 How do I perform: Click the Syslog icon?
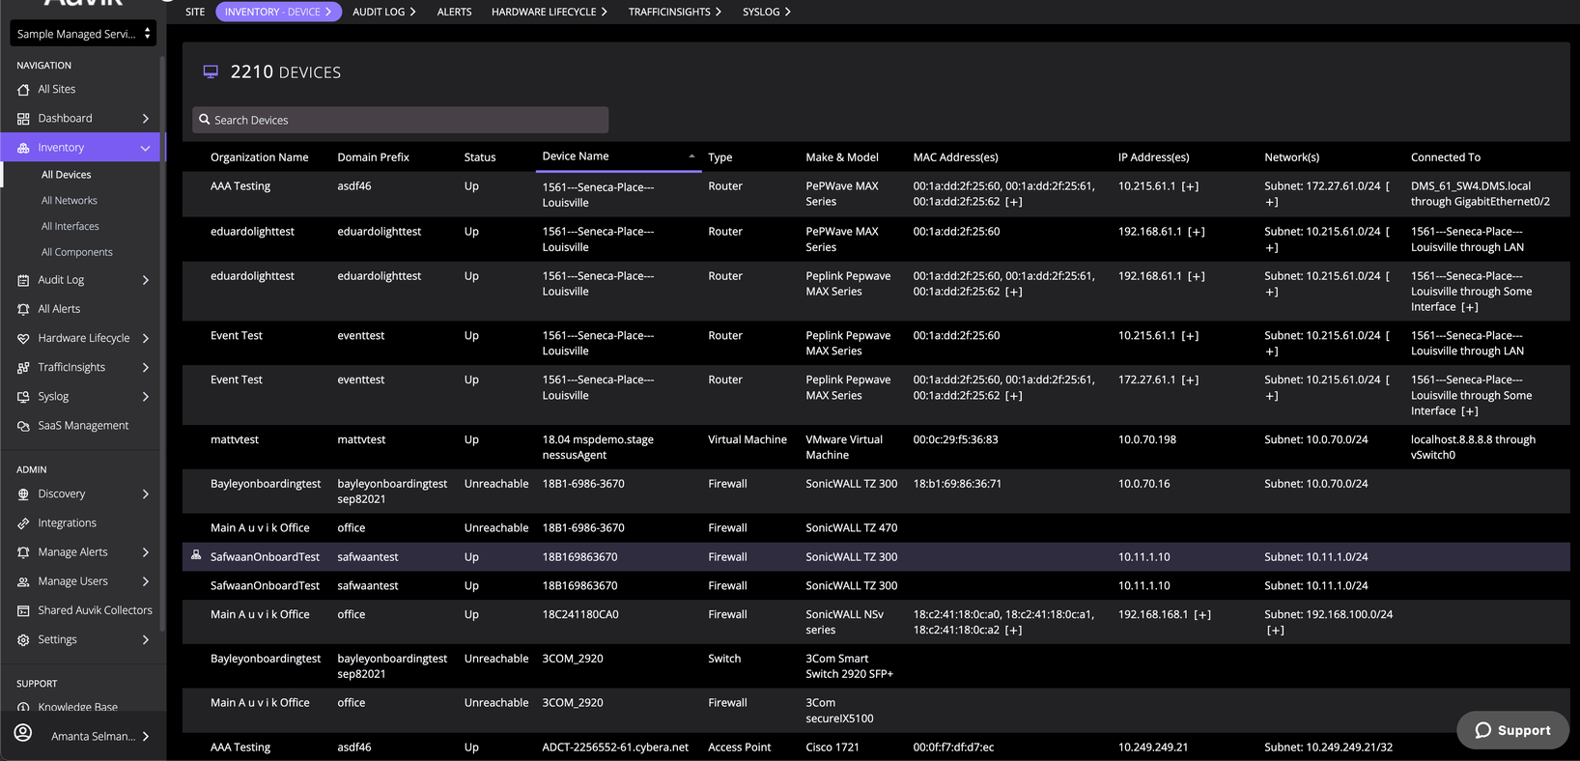[x=23, y=397]
